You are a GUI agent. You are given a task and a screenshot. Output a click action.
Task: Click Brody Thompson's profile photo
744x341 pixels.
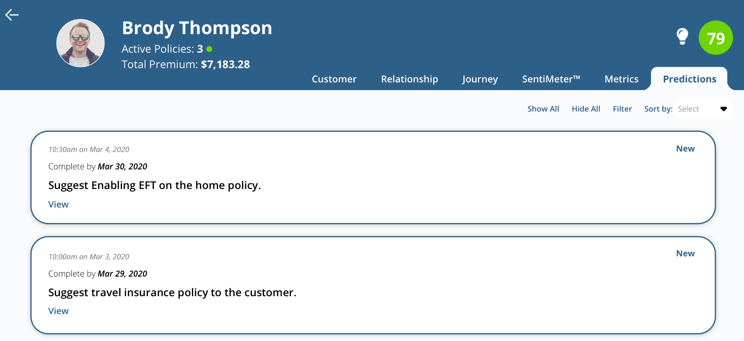[81, 43]
